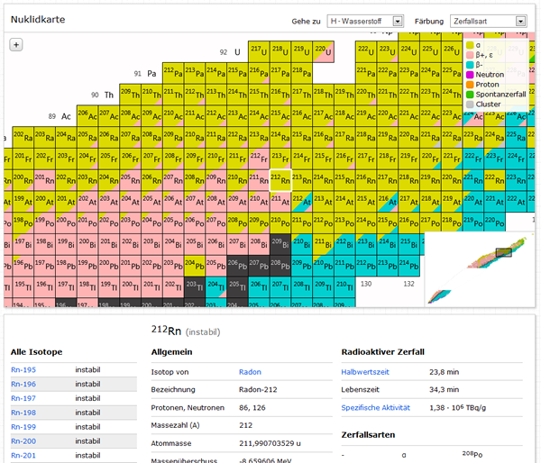The image size is (541, 463).
Task: Click the half-life value 23,8 min
Action: tap(444, 372)
